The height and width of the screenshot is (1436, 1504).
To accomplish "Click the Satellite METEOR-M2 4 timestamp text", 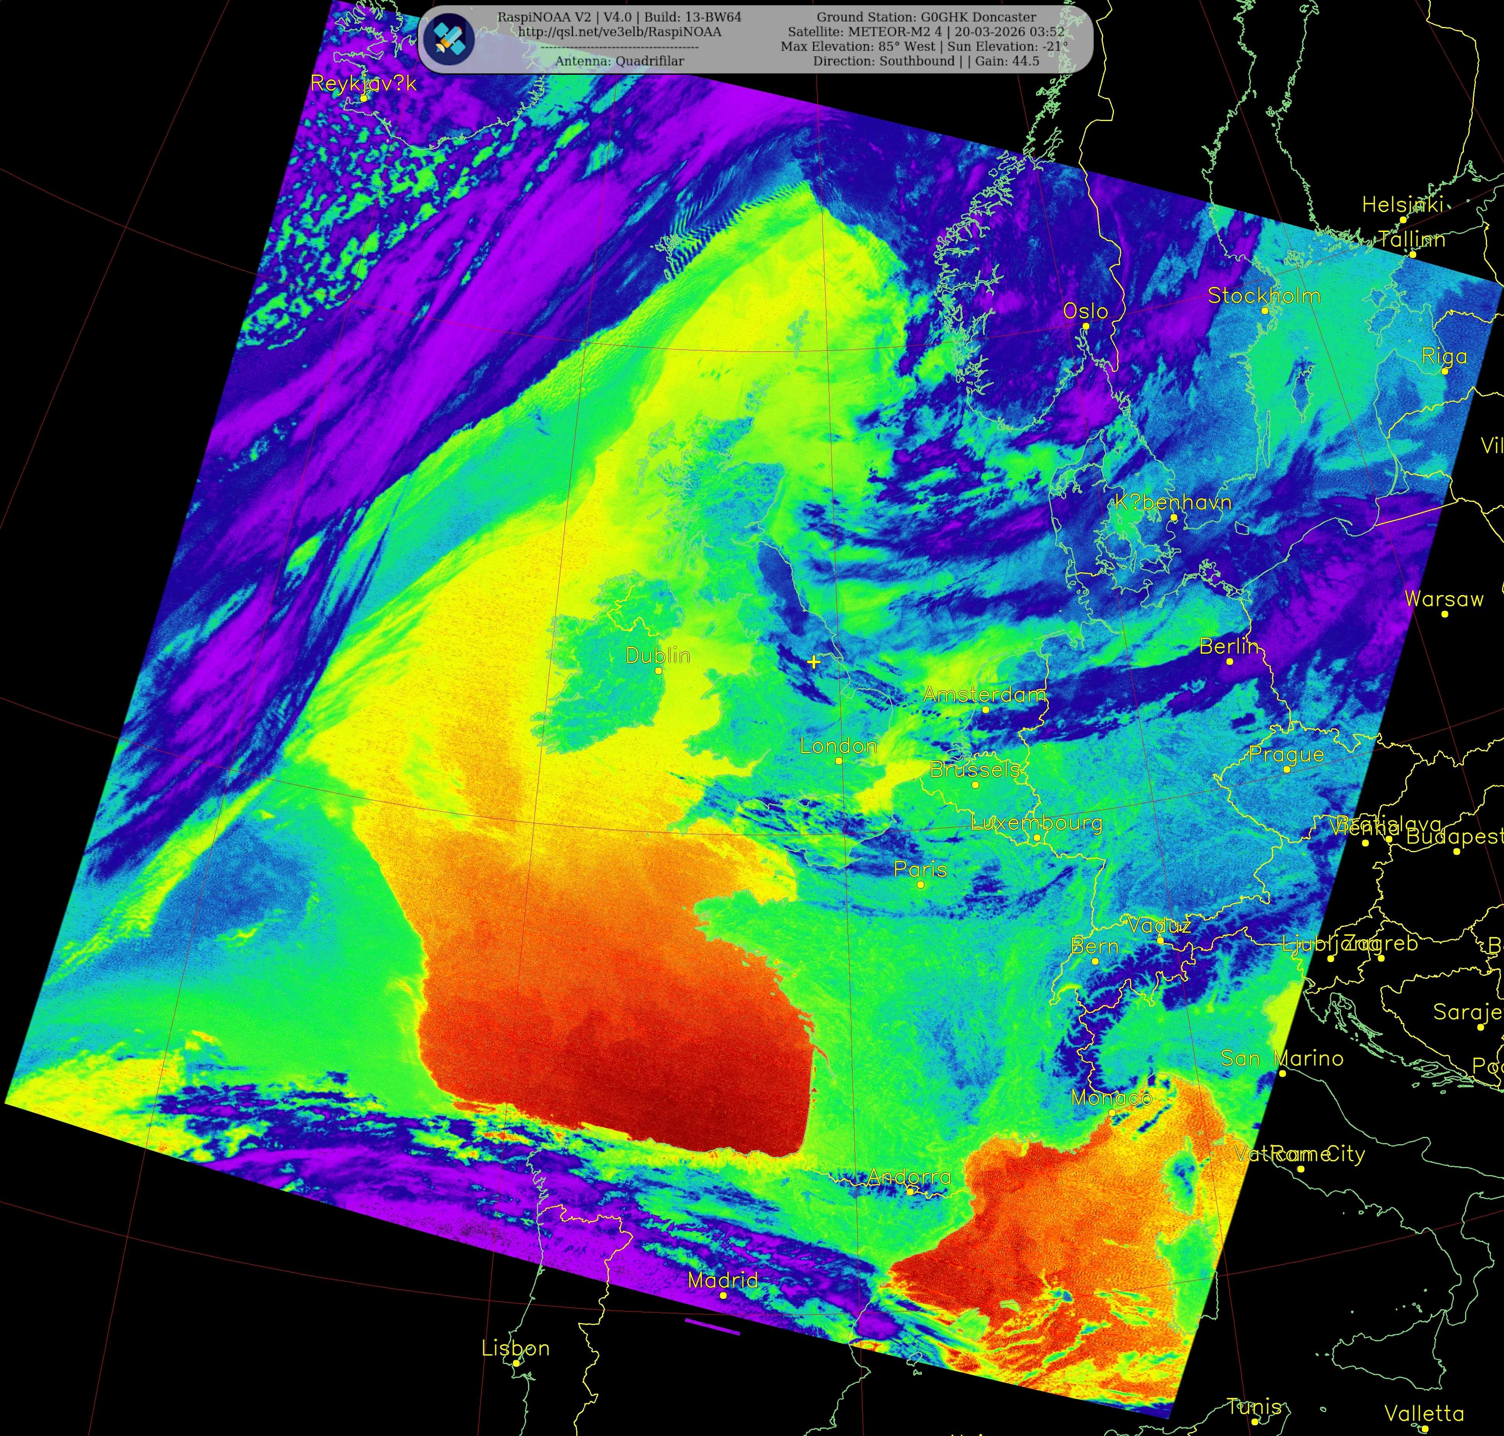I will coord(926,32).
